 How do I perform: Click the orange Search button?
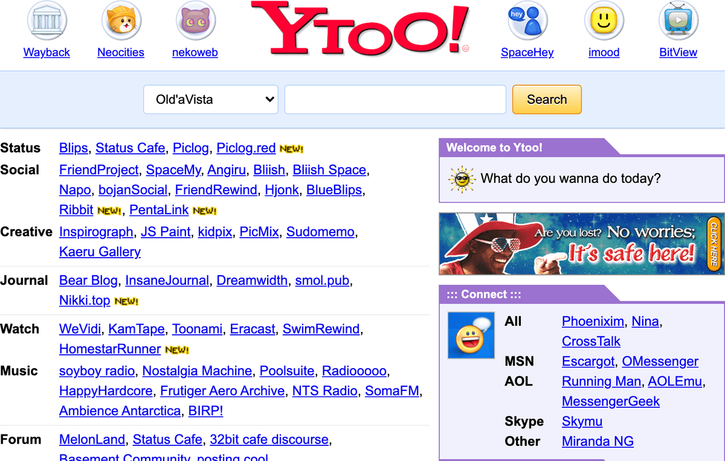(x=547, y=100)
